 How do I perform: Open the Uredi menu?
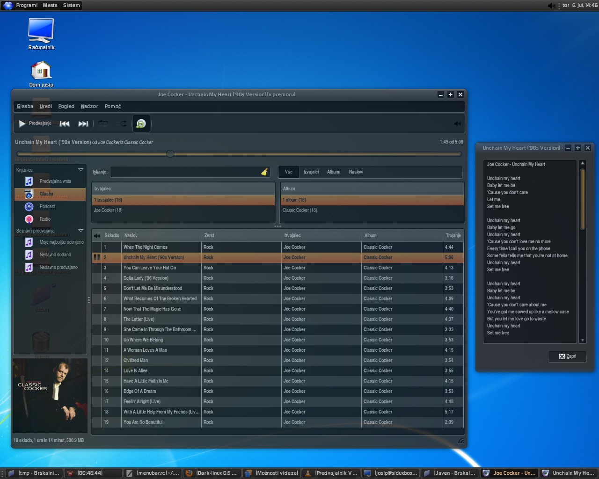(x=46, y=106)
